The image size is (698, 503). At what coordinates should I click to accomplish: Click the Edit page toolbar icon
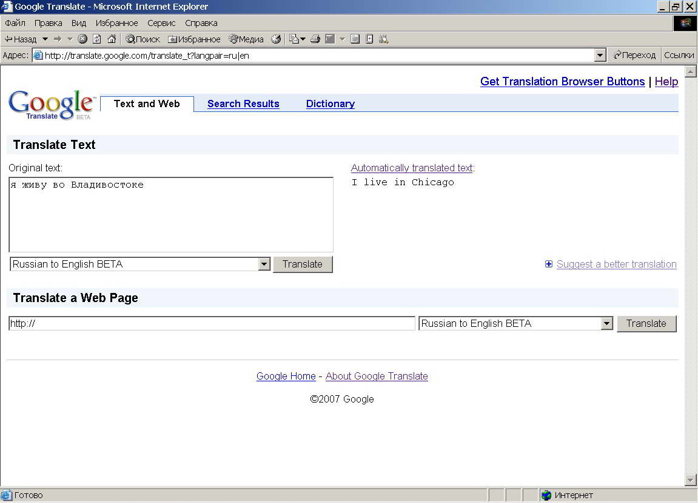[330, 39]
